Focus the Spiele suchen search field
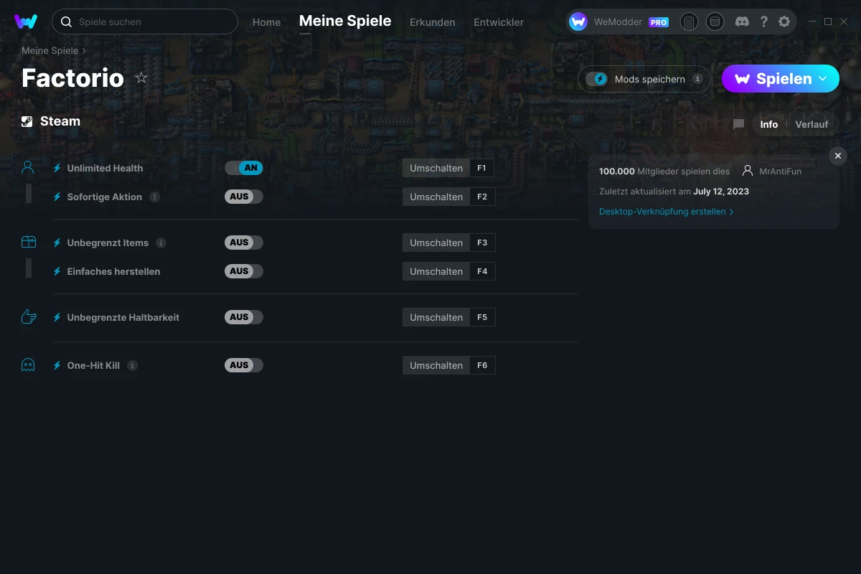The height and width of the screenshot is (574, 861). (x=145, y=22)
